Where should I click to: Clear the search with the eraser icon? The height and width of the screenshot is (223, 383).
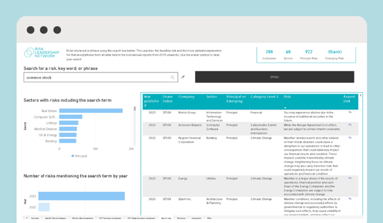183,77
